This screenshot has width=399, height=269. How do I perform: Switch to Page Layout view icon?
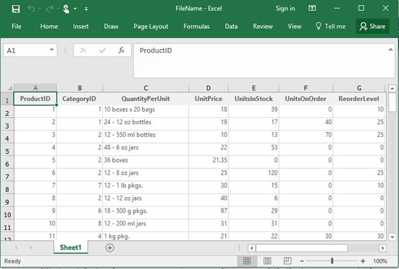267,261
